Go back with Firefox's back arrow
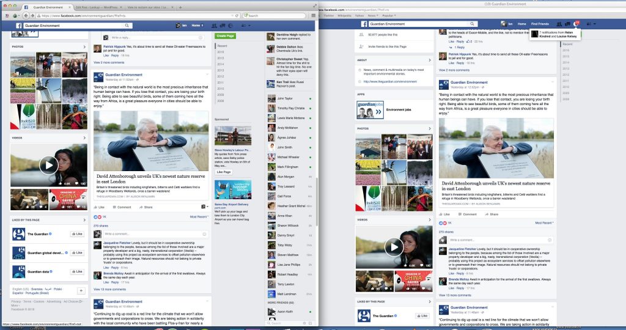Image resolution: width=626 pixels, height=330 pixels. point(26,15)
